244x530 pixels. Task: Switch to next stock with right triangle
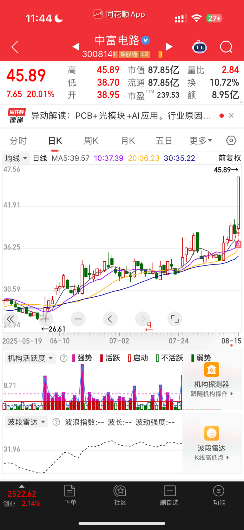pos(169,47)
